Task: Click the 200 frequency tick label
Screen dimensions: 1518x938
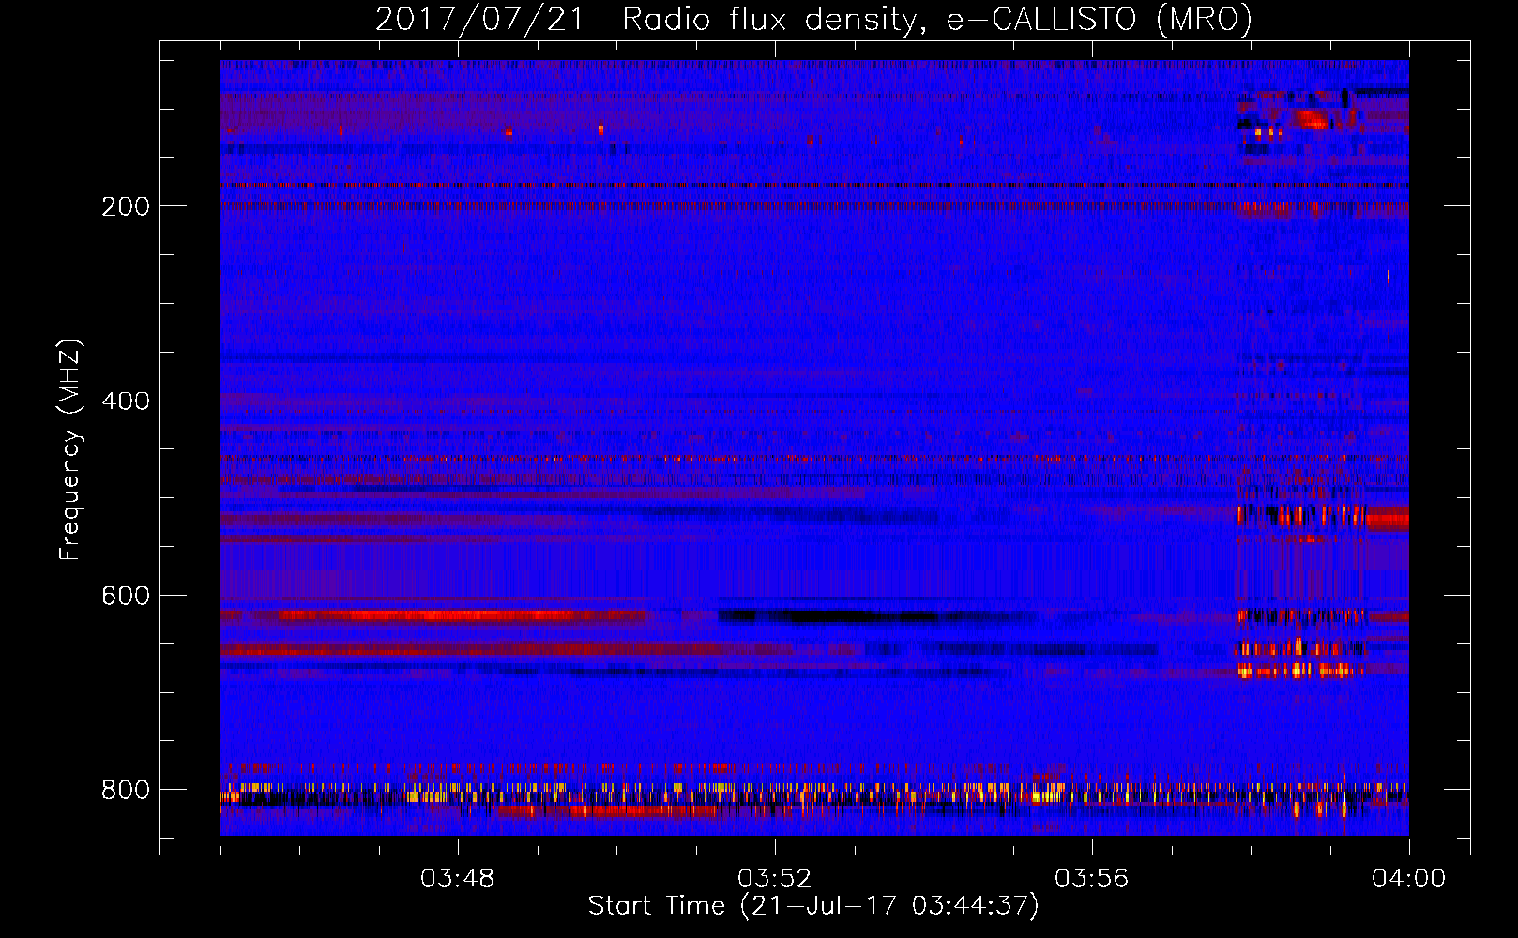Action: 126,206
